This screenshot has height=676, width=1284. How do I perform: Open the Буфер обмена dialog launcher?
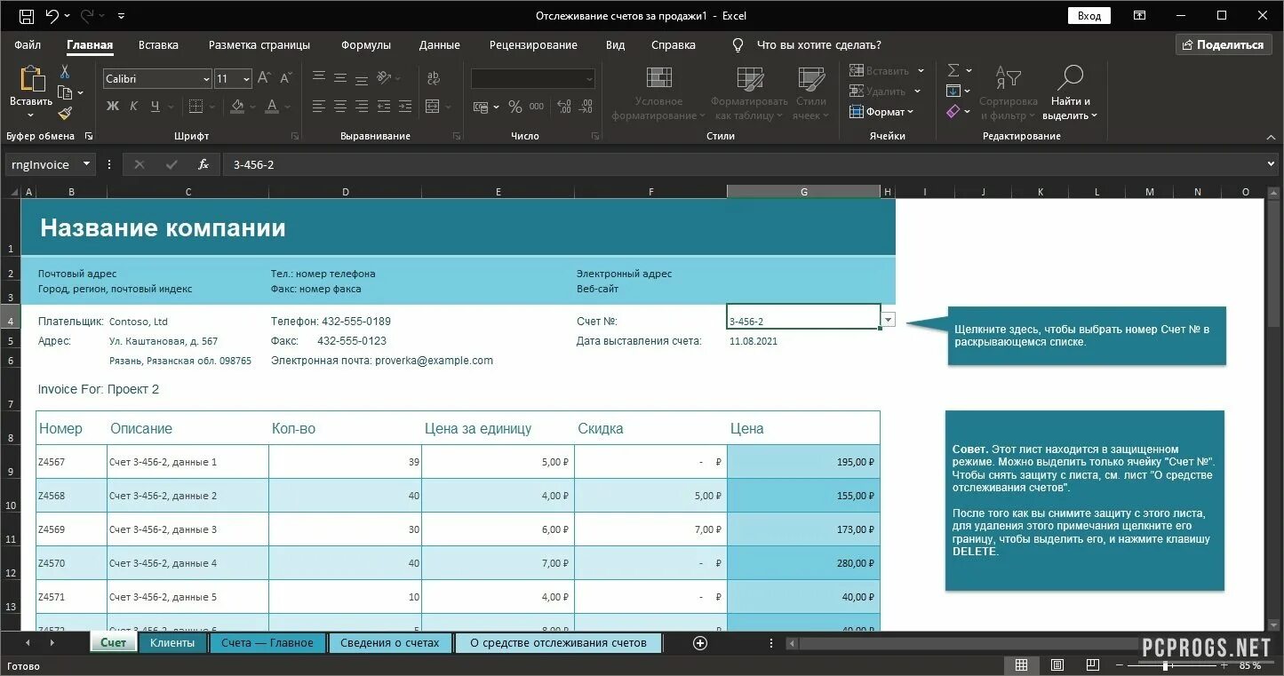click(88, 136)
